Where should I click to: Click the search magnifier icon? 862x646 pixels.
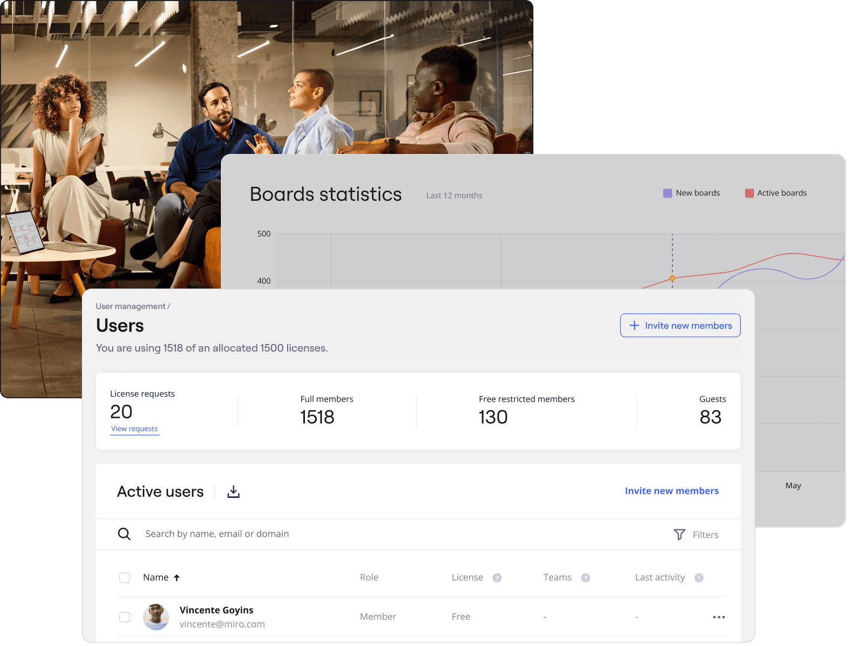tap(124, 534)
